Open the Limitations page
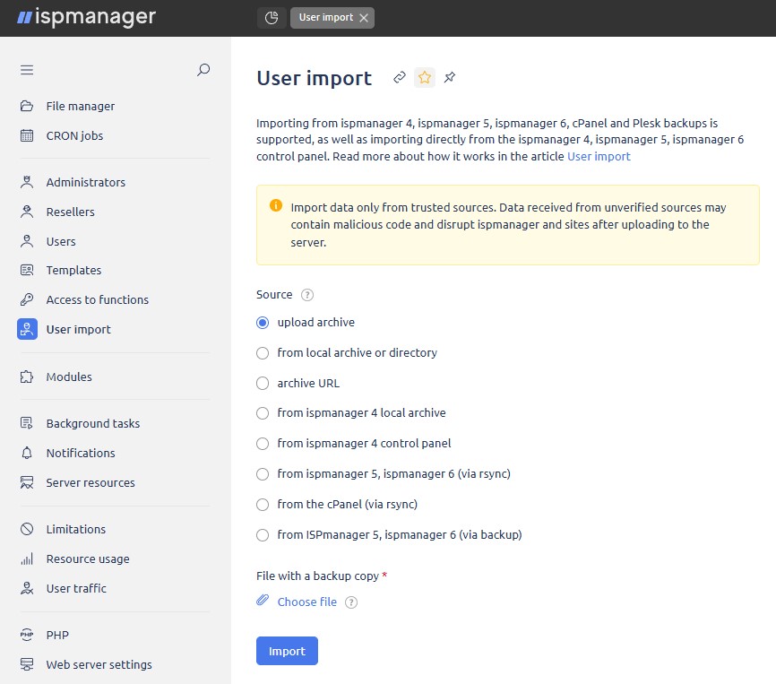Screen dimensions: 776x684 click(x=76, y=529)
